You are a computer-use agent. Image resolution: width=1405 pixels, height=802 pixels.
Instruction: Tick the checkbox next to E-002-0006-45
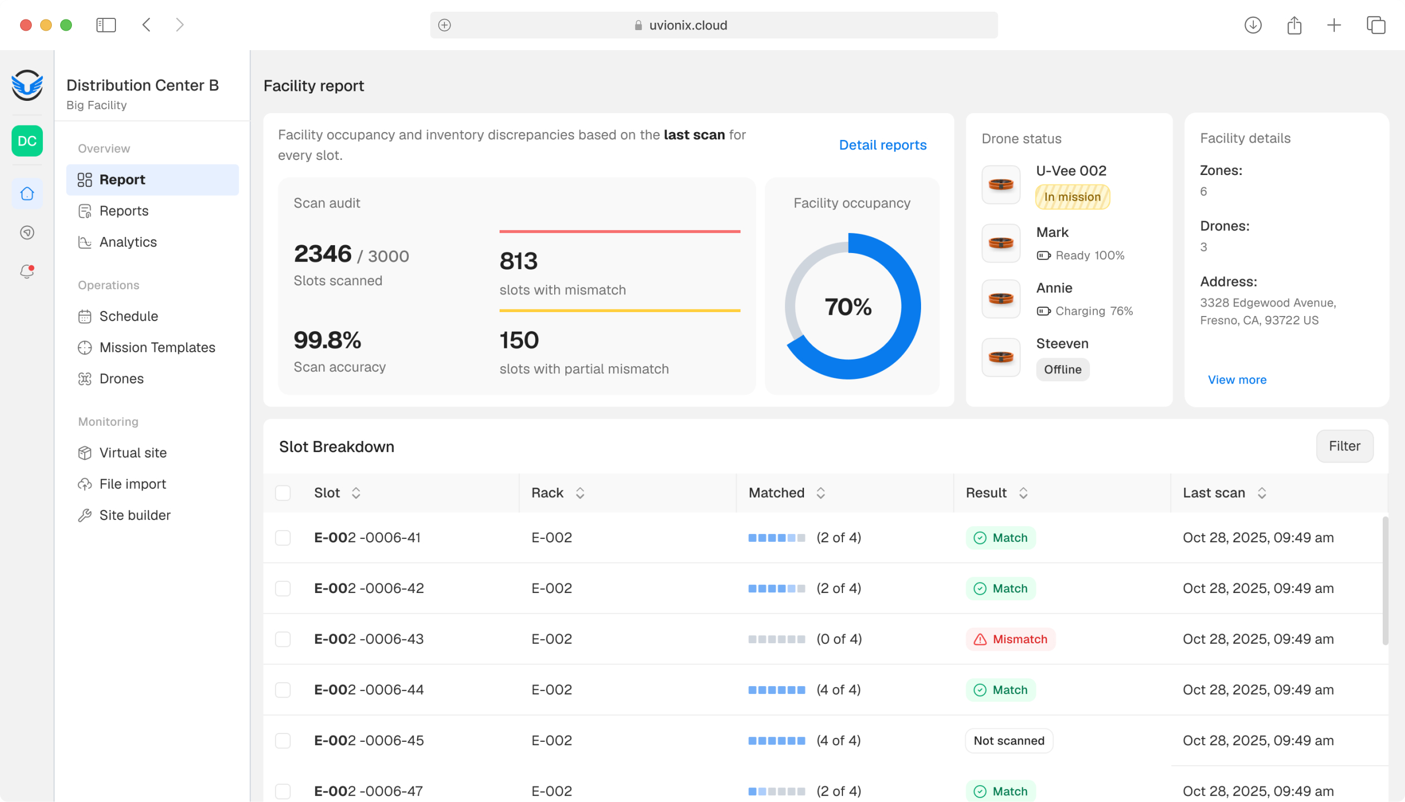pos(283,741)
